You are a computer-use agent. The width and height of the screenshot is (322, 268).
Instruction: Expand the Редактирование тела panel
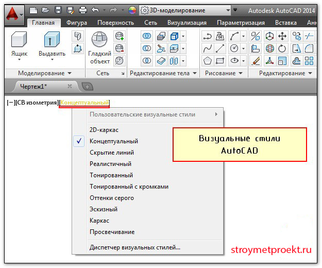[163, 73]
